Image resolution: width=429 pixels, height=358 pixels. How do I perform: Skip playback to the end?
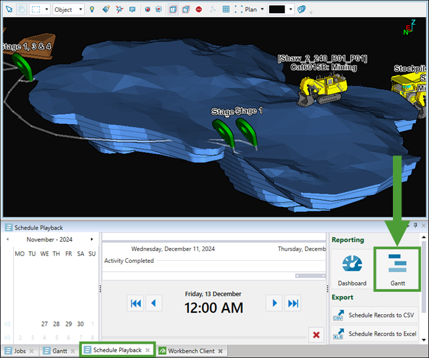pyautogui.click(x=293, y=303)
